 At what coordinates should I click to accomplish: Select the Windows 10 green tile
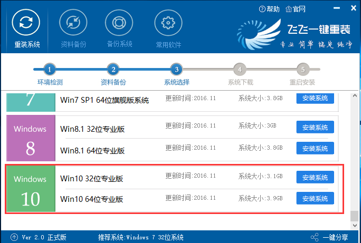(30, 189)
